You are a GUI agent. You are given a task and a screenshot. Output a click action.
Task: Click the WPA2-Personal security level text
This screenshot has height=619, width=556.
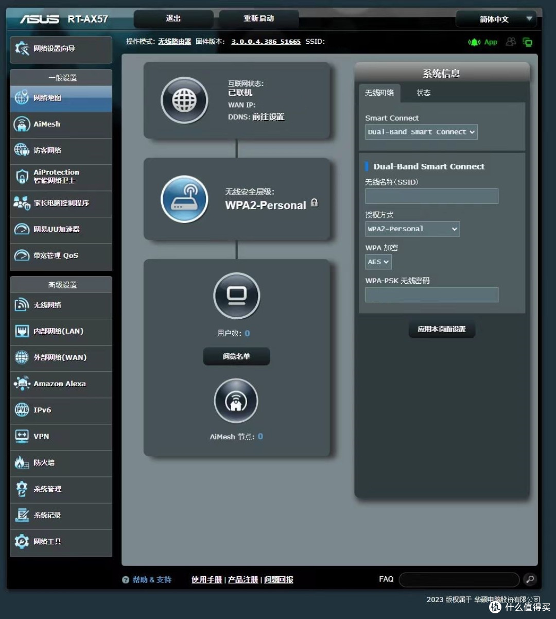(x=266, y=205)
